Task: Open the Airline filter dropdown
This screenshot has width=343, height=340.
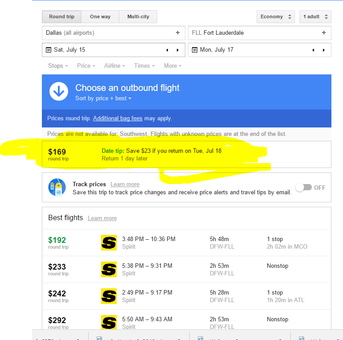Action: [114, 66]
